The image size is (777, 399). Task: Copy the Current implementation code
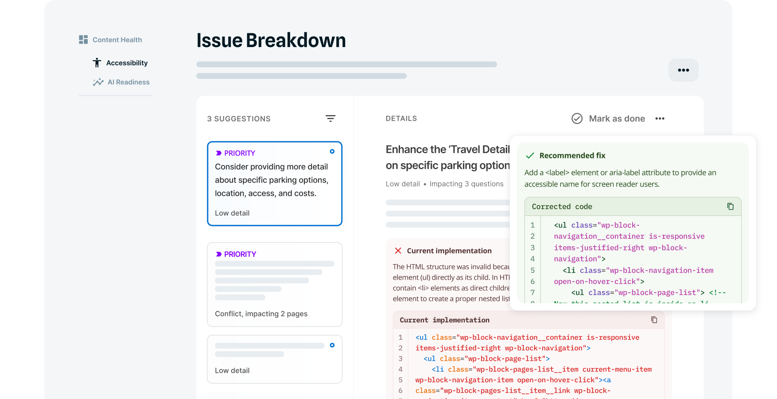pyautogui.click(x=654, y=320)
